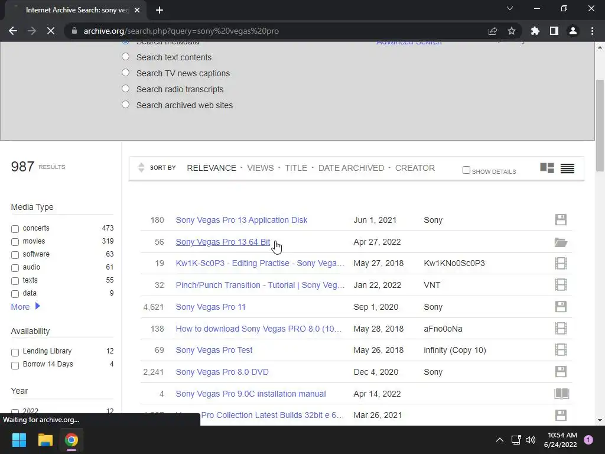The height and width of the screenshot is (454, 605).
Task: Enable the Show Details checkbox
Action: [x=466, y=170]
